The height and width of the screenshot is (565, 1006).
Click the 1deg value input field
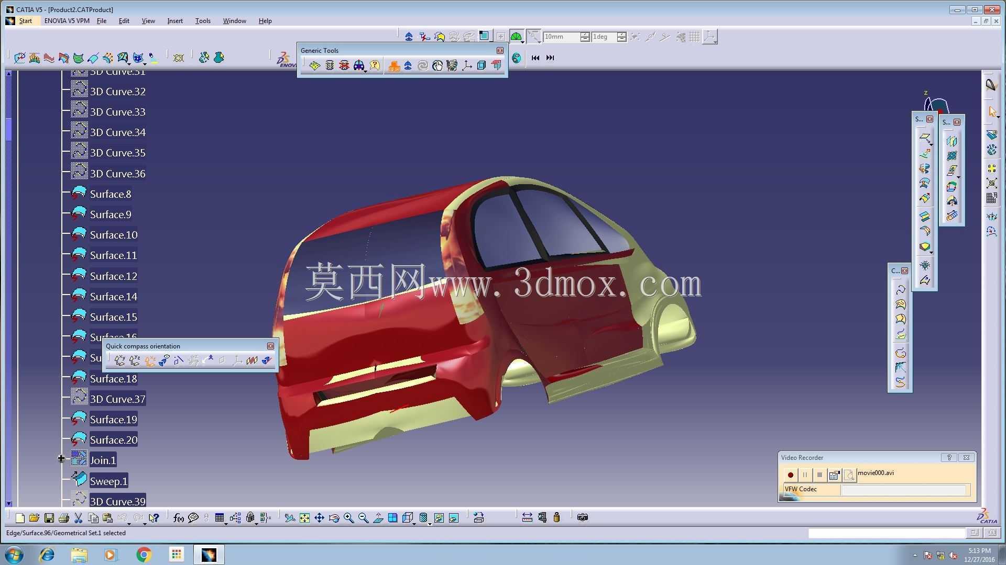pos(604,37)
